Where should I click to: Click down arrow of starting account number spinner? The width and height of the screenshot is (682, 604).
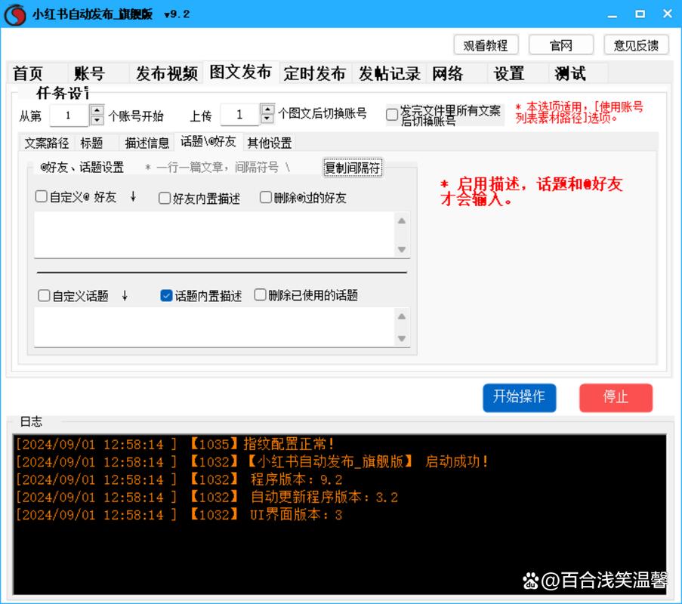[97, 119]
